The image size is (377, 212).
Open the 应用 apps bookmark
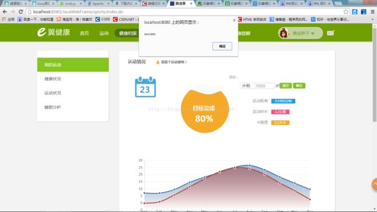(8, 19)
